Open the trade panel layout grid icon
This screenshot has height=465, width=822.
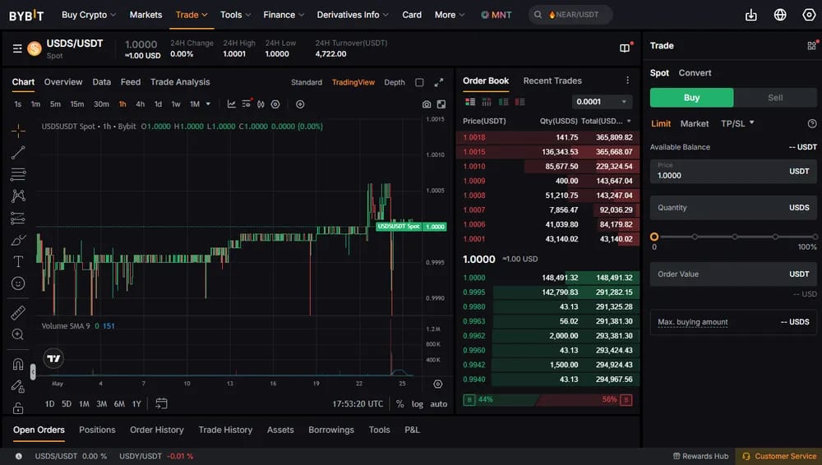pyautogui.click(x=812, y=46)
